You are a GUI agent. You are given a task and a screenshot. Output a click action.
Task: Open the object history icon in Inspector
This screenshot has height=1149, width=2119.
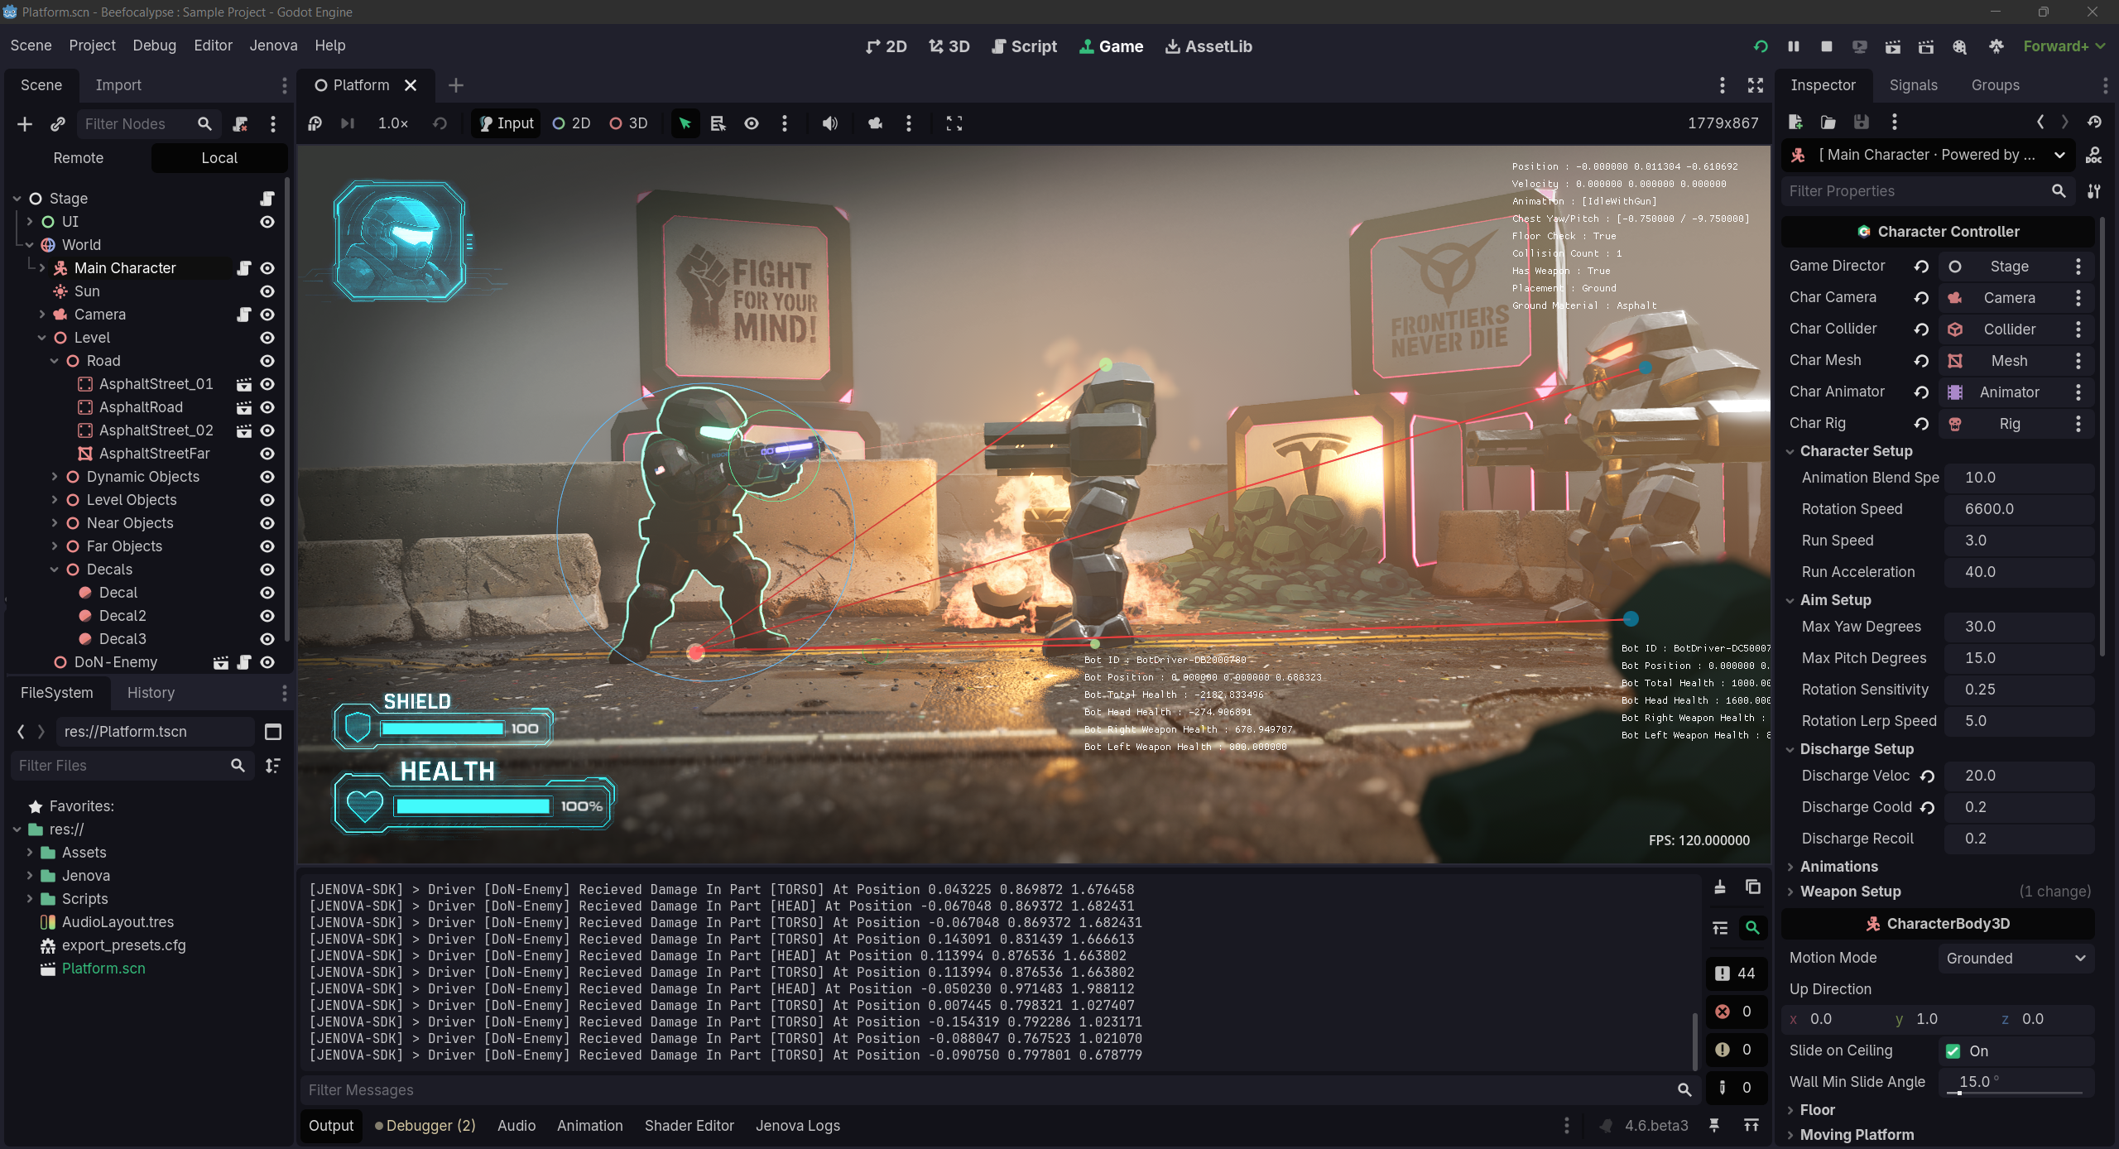pos(2094,123)
